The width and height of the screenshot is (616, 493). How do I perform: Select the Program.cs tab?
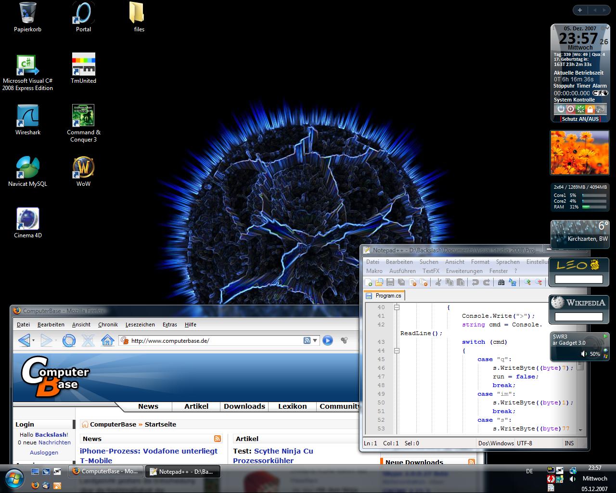point(385,296)
